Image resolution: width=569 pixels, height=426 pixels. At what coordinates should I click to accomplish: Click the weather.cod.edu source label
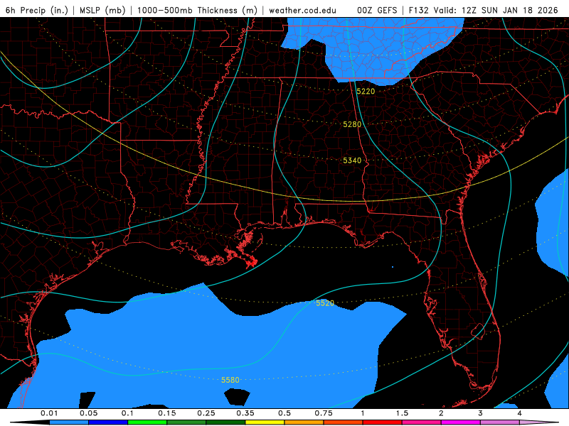click(302, 10)
